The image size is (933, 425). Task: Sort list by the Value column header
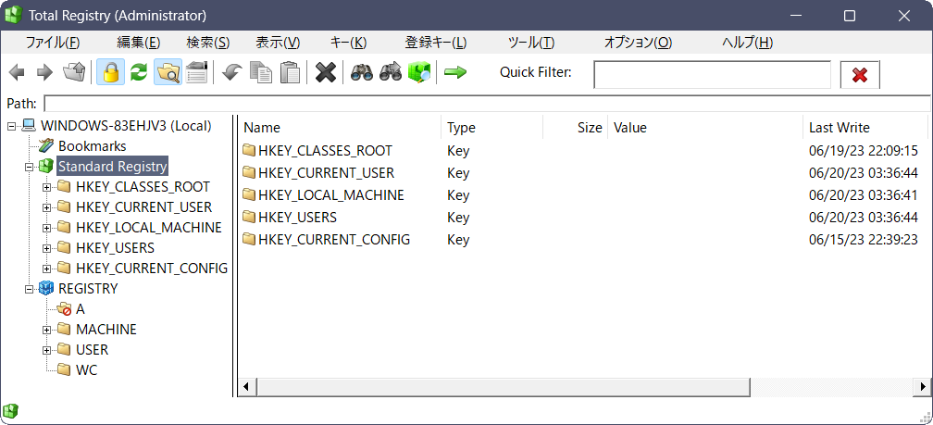[x=705, y=128]
